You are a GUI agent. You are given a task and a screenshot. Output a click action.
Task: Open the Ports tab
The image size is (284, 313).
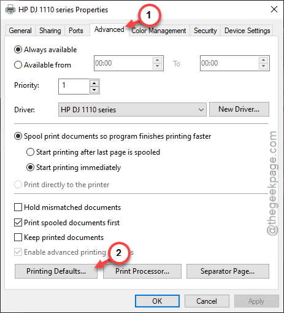(x=76, y=31)
